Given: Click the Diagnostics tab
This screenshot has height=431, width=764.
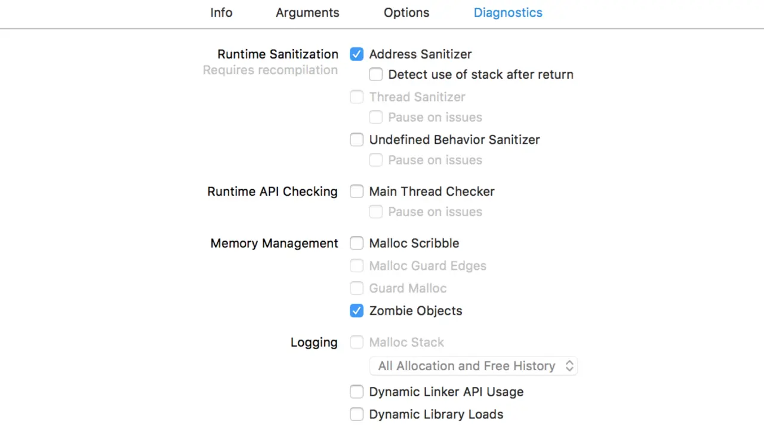Looking at the screenshot, I should [x=508, y=13].
